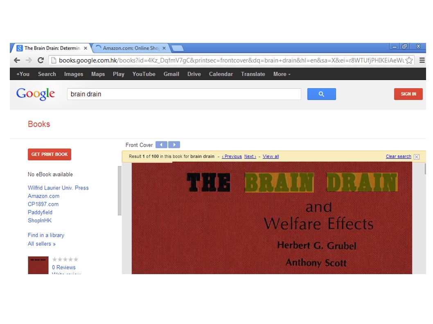This screenshot has width=433, height=324.
Task: Click the GET PRINT BOOK button
Action: [x=50, y=154]
